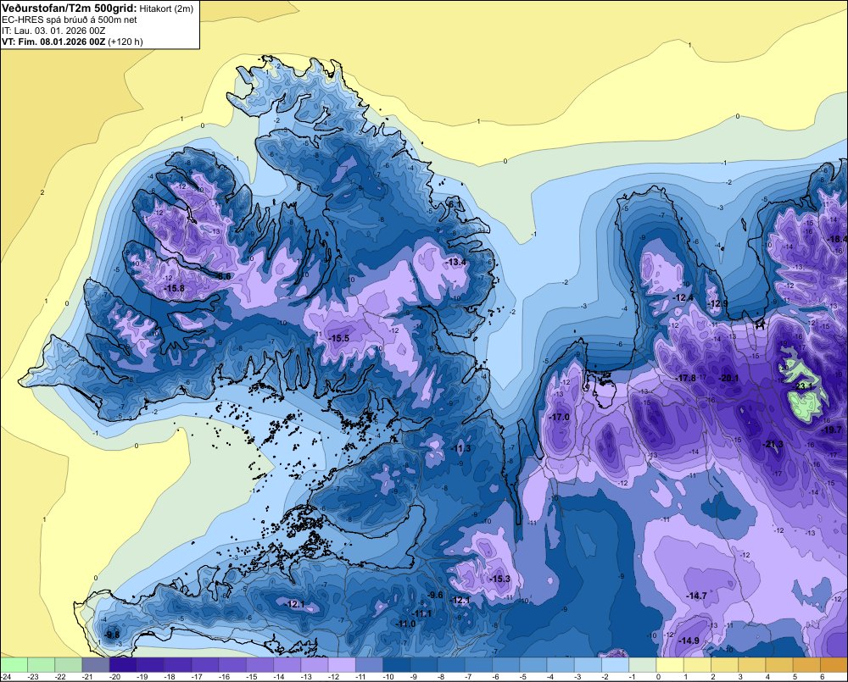The width and height of the screenshot is (848, 682).
Task: Click the "-13.4" temperature value
Action: point(455,262)
